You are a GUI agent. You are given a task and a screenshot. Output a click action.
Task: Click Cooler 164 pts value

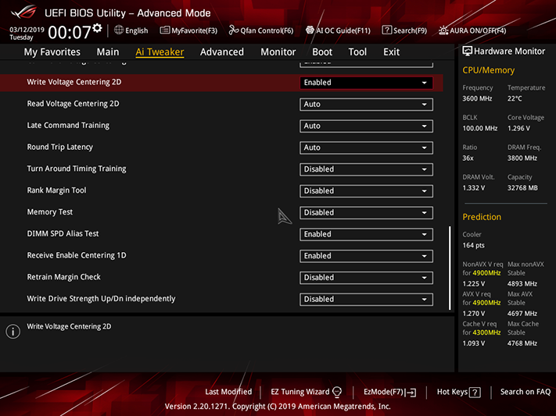pyautogui.click(x=473, y=245)
